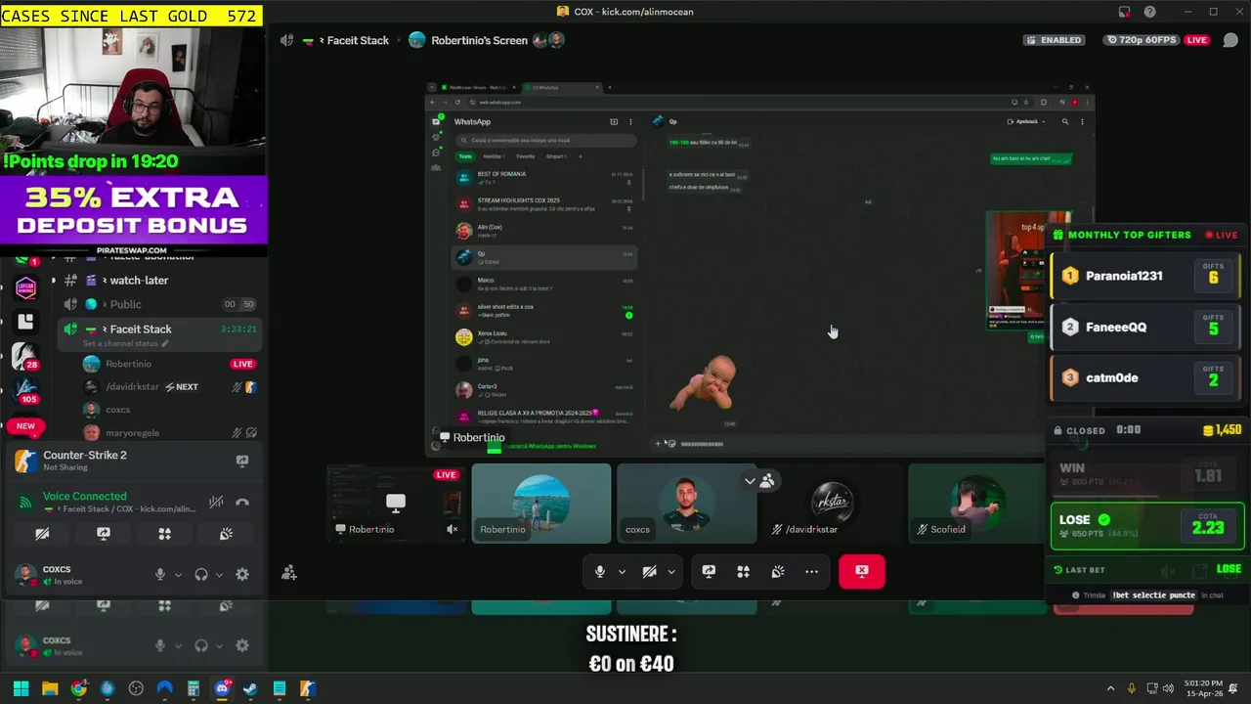
Task: Mute the Robertinio live stream tile audio
Action: (x=452, y=529)
